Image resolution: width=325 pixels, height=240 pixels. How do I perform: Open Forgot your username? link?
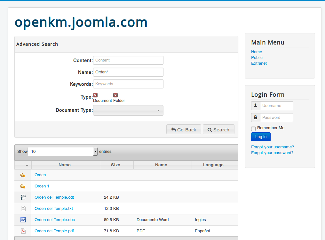tap(272, 147)
